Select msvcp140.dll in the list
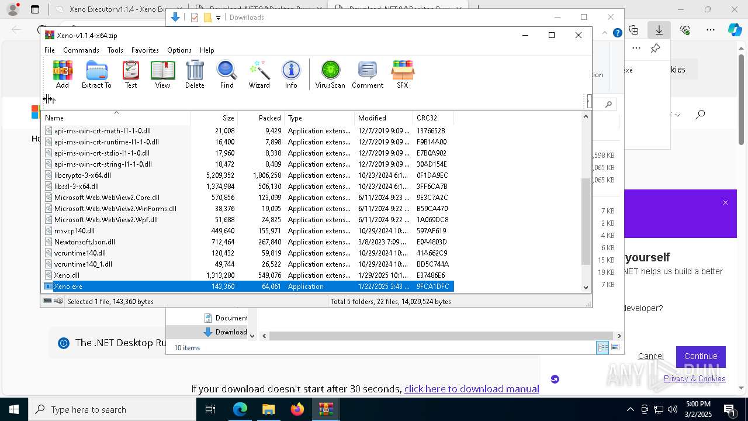Image resolution: width=748 pixels, height=421 pixels. point(248,231)
